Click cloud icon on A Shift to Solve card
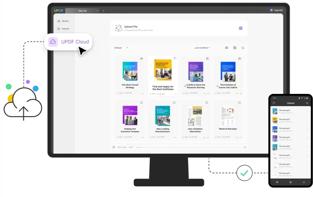The image size is (313, 197). click(207, 58)
